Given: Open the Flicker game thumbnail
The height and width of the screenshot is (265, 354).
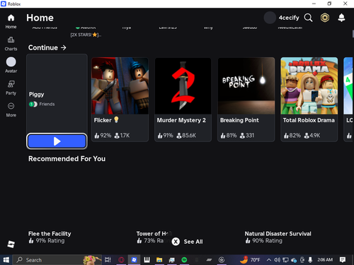Looking at the screenshot, I should pos(120,86).
